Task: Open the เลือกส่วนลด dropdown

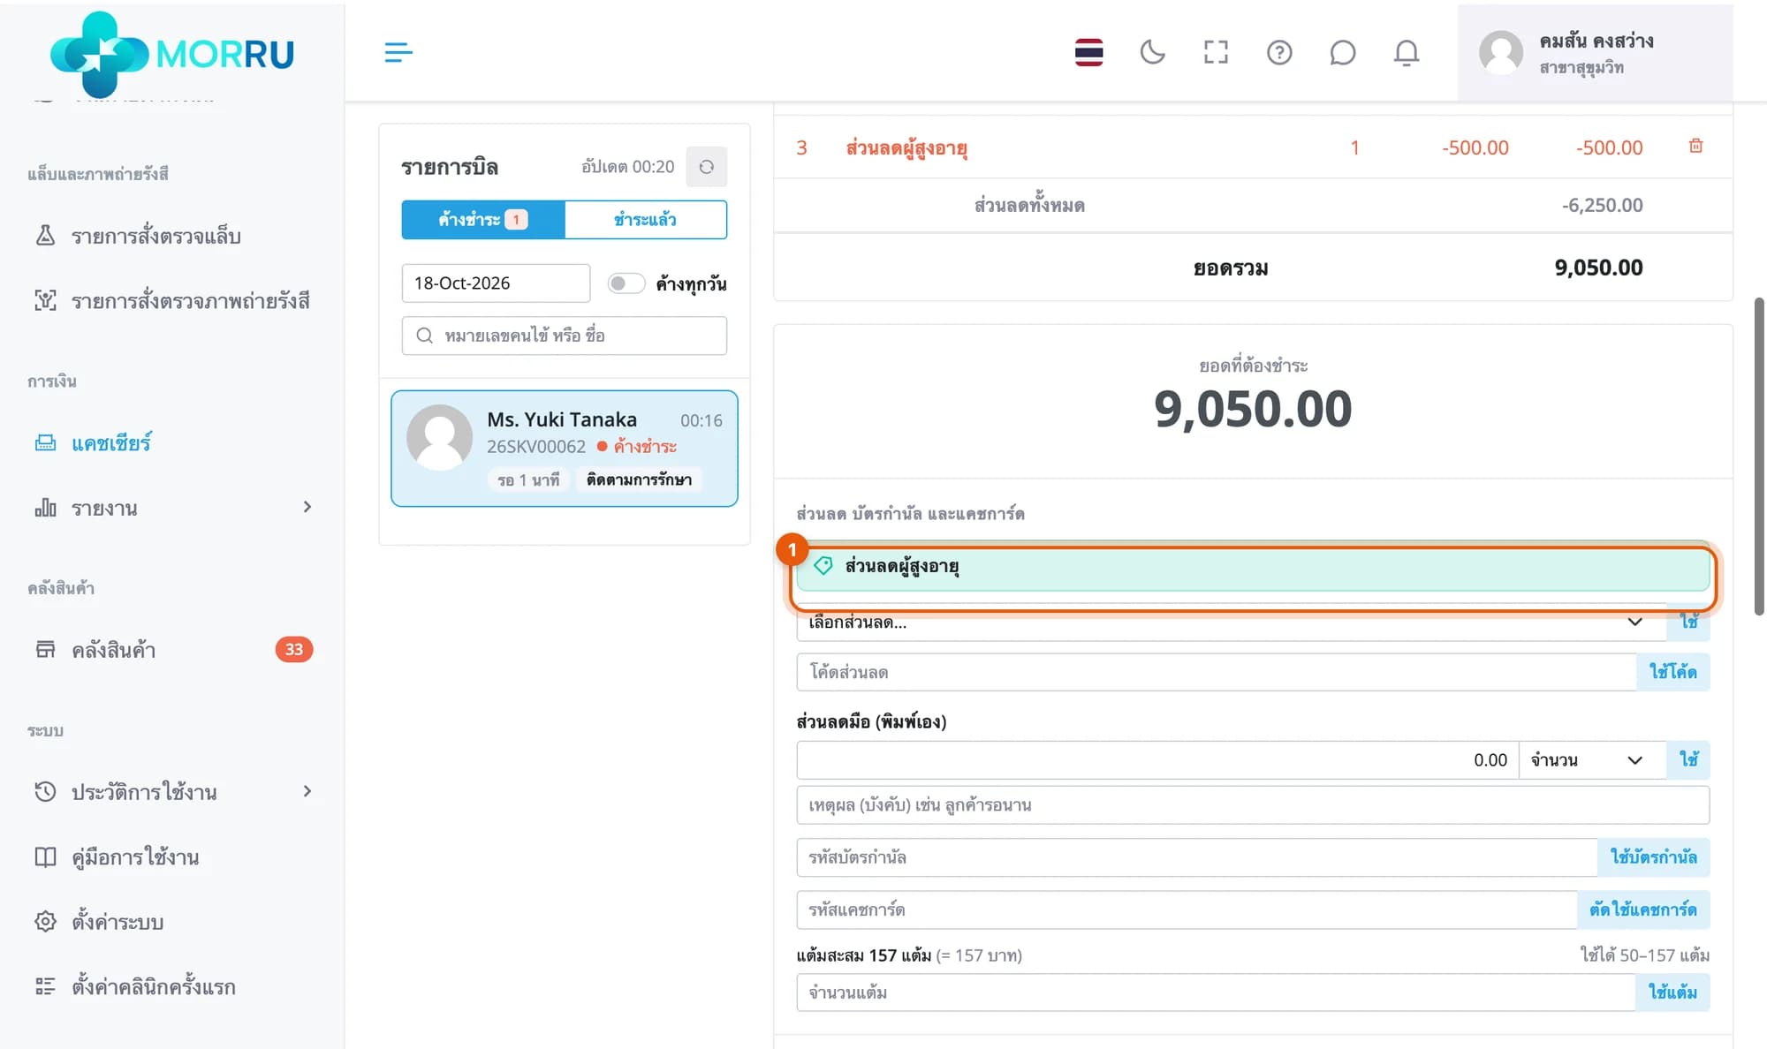Action: [x=1231, y=623]
